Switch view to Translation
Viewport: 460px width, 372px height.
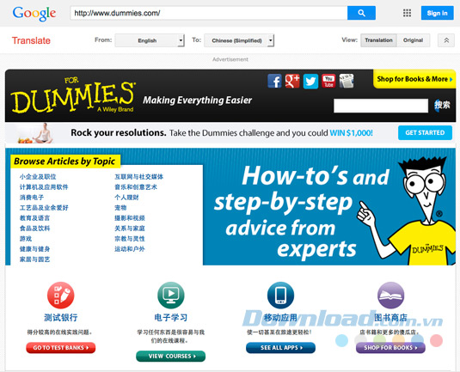pyautogui.click(x=378, y=40)
